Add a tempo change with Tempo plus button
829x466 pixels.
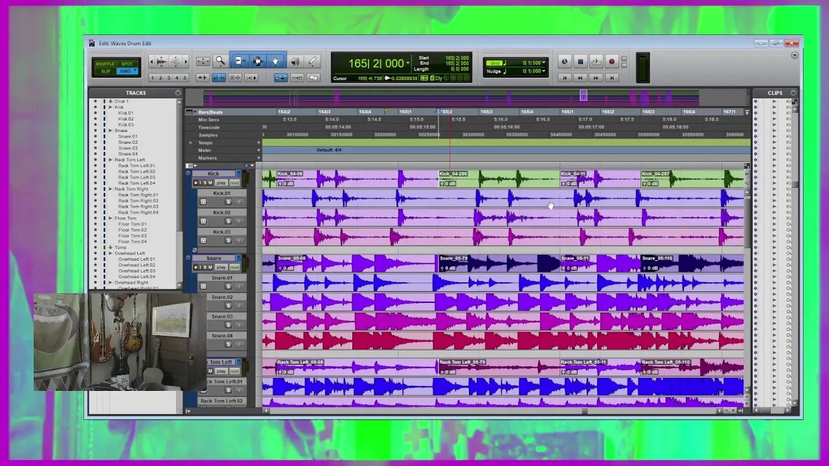tap(258, 142)
